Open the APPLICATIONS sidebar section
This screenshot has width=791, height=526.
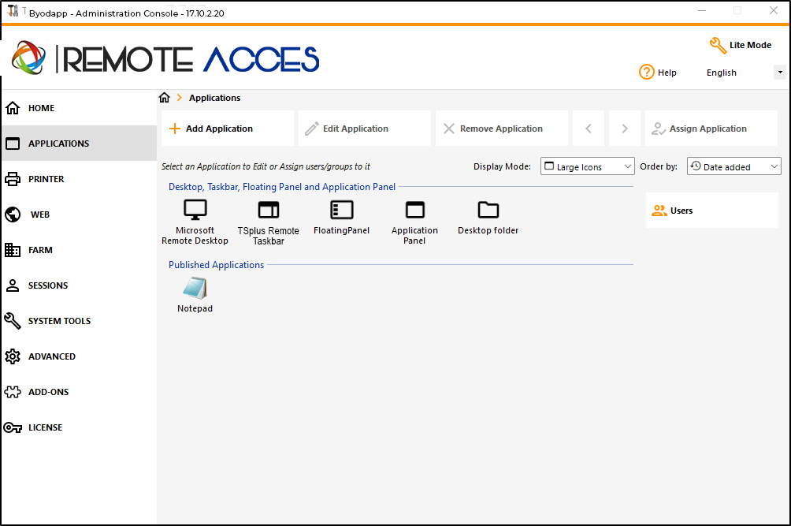80,144
